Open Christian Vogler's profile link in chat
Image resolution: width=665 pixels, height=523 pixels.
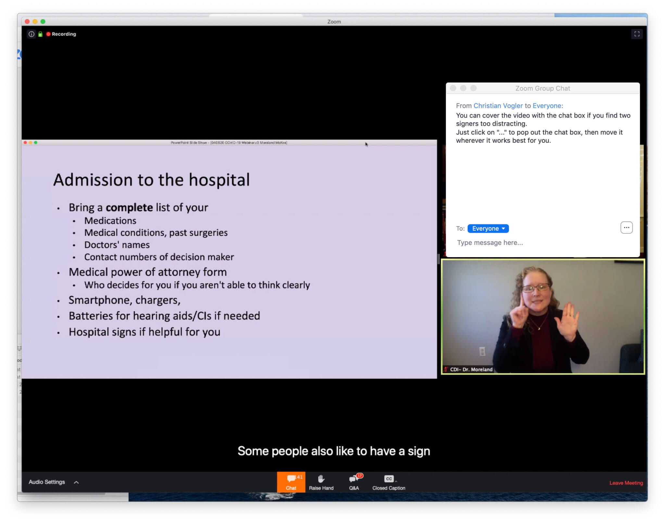tap(498, 106)
